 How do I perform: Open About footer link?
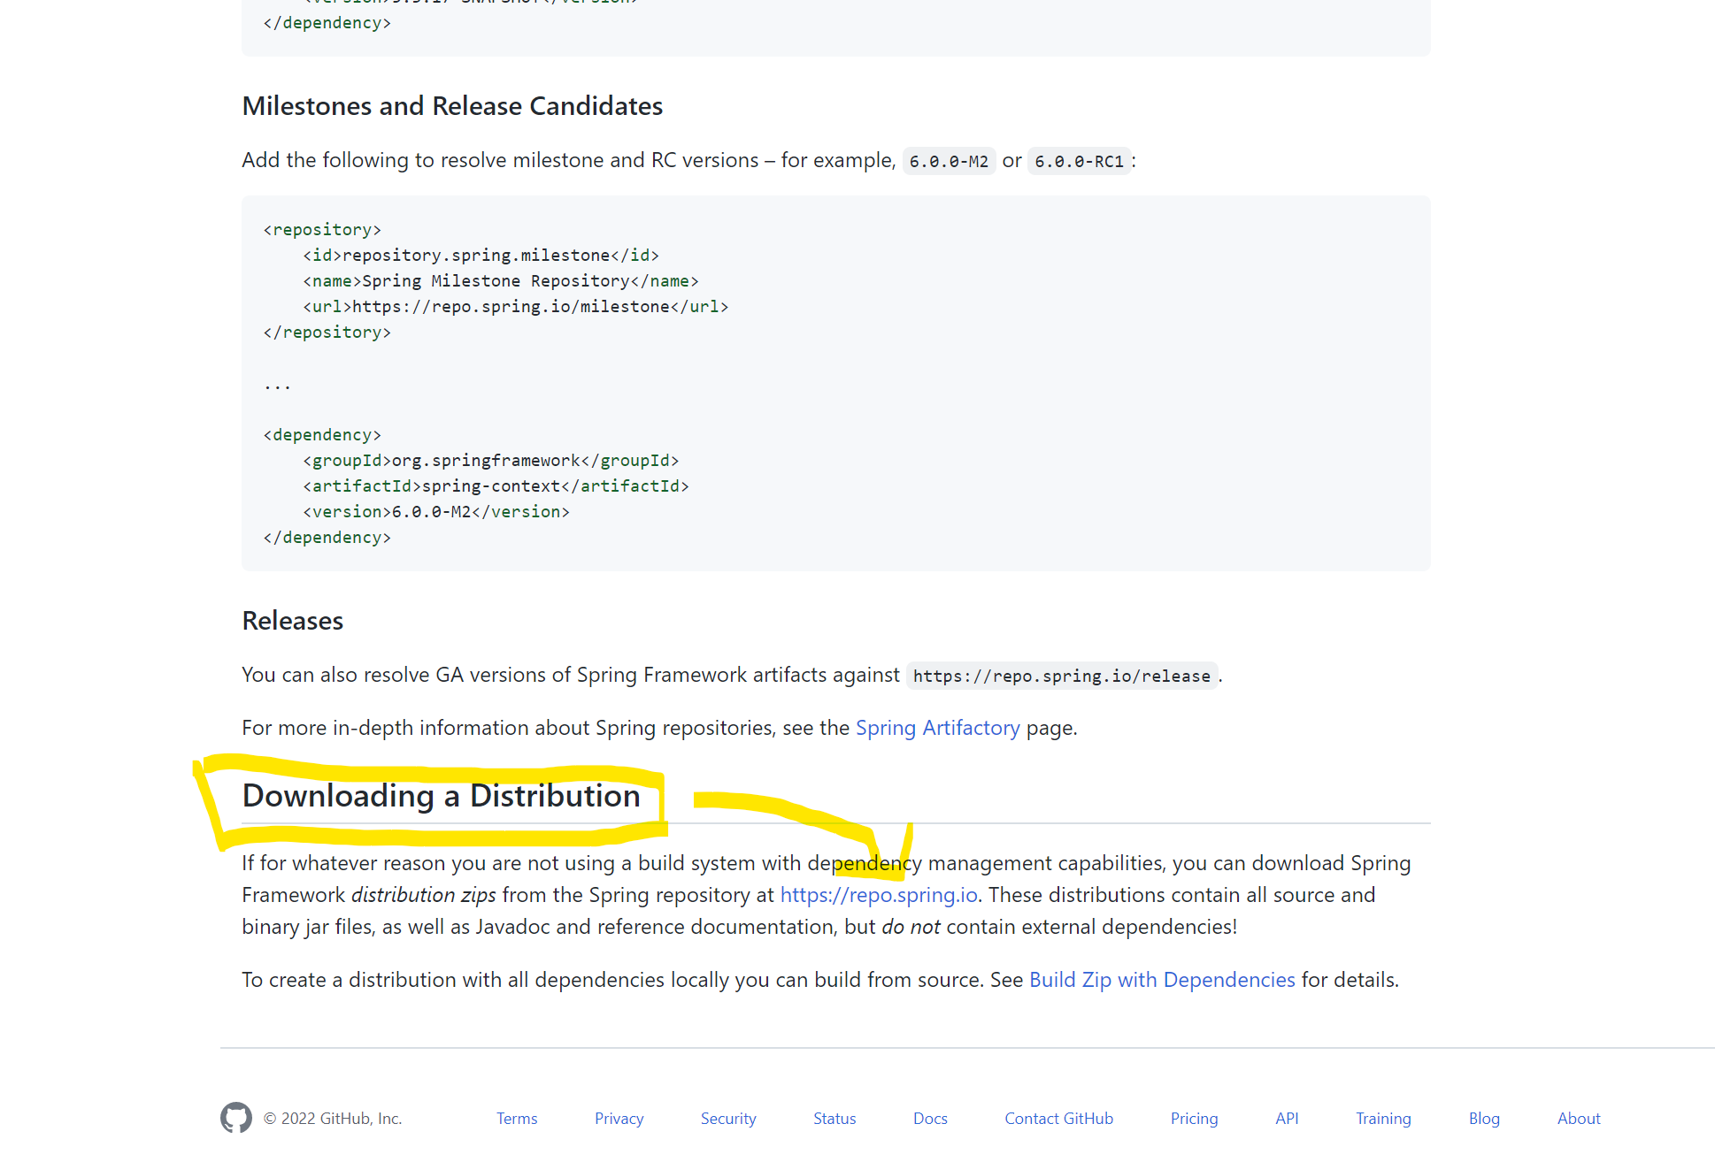[x=1578, y=1119]
